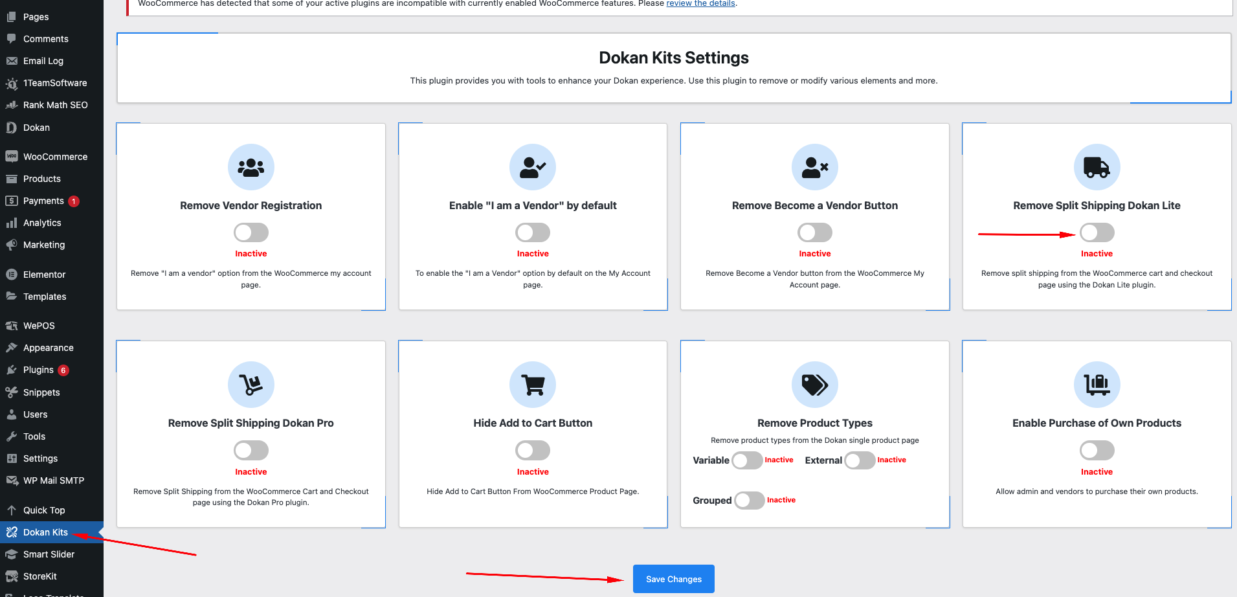
Task: Click the Quick Top arrow icon
Action: point(12,510)
